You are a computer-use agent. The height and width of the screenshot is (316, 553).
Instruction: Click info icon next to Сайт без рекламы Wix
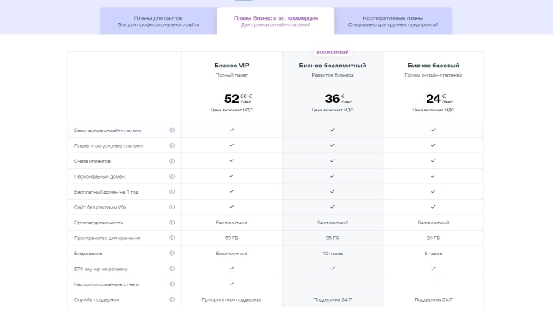point(171,207)
